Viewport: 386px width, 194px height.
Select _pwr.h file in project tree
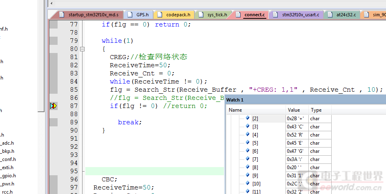[7, 184]
